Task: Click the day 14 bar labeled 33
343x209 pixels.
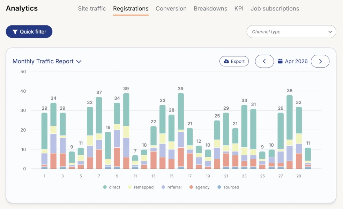Action: pos(163,137)
